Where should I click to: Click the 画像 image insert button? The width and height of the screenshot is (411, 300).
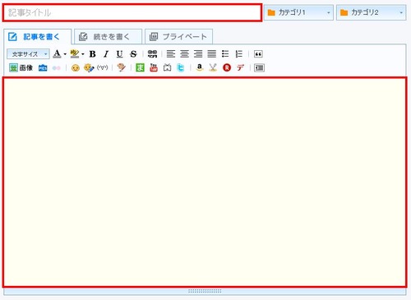click(21, 67)
